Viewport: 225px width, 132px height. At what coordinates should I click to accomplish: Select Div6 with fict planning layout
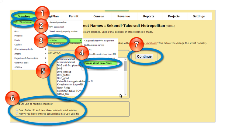pos(69,65)
